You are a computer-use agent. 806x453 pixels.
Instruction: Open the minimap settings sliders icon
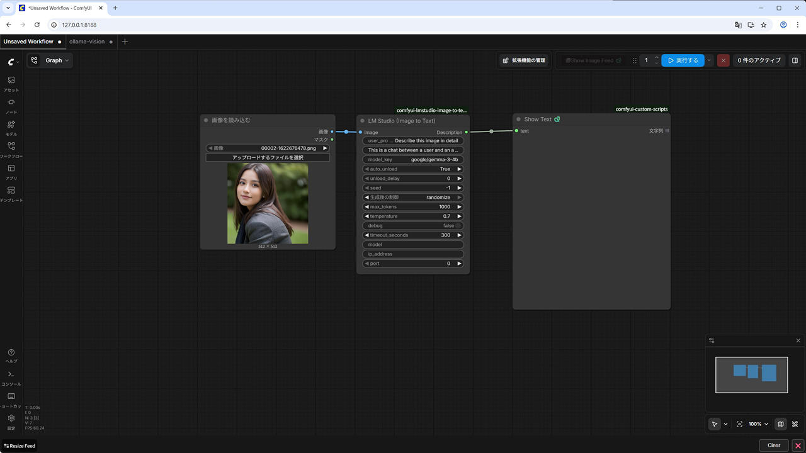pos(712,340)
